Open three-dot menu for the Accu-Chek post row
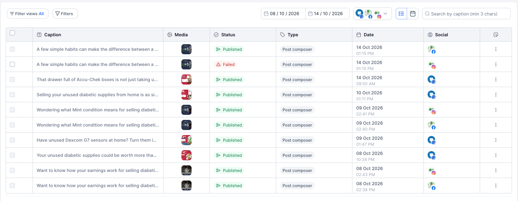The height and width of the screenshot is (201, 518). click(496, 80)
